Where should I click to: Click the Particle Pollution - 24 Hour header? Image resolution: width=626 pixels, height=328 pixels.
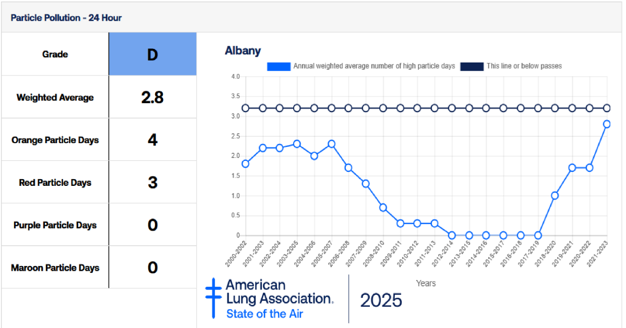66,18
